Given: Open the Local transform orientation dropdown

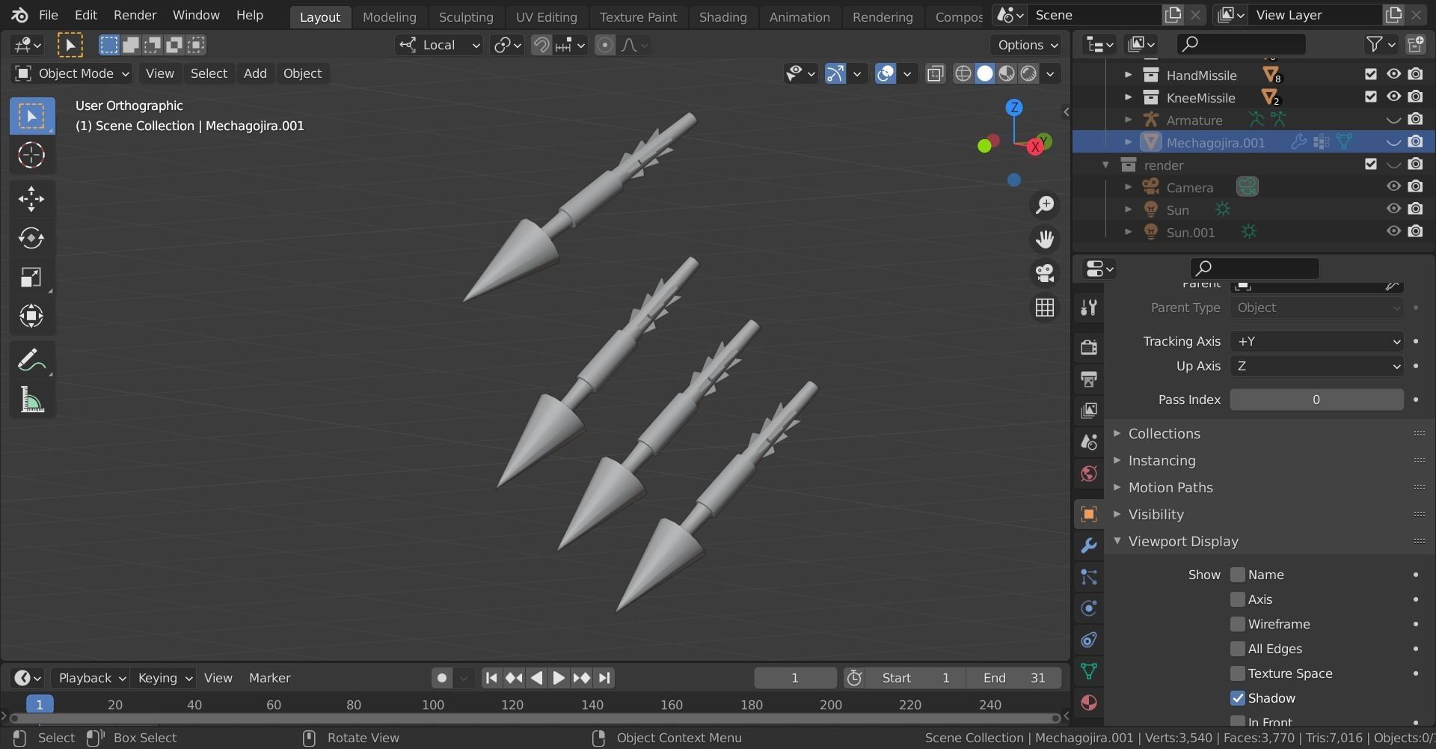Looking at the screenshot, I should tap(439, 45).
